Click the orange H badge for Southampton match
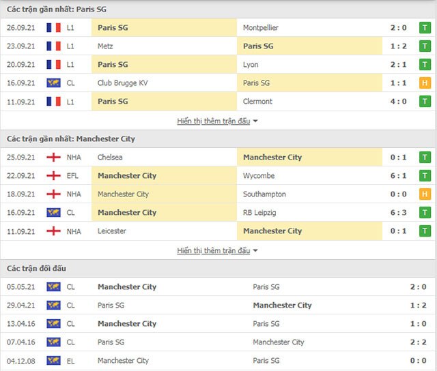Image resolution: width=437 pixels, height=371 pixels. pos(425,194)
